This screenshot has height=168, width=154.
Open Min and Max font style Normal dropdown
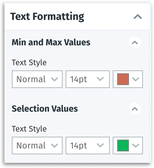pyautogui.click(x=37, y=79)
